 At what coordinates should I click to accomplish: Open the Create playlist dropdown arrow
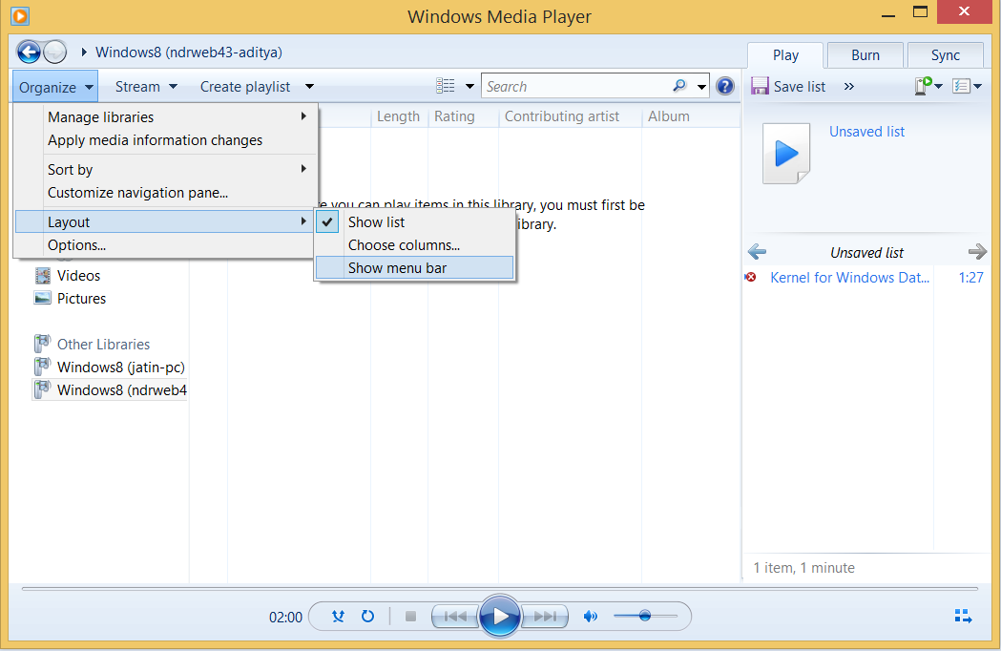tap(308, 86)
